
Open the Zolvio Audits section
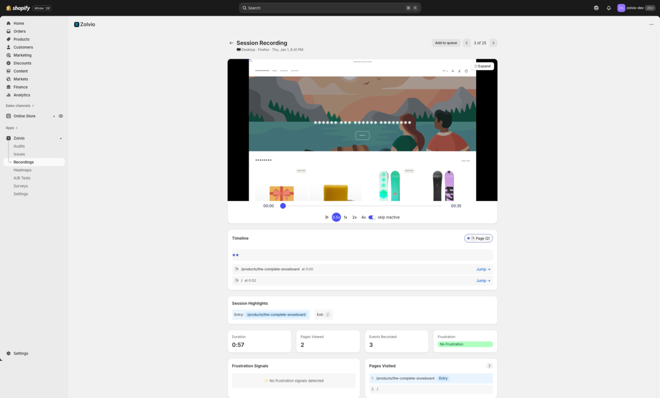coord(19,146)
